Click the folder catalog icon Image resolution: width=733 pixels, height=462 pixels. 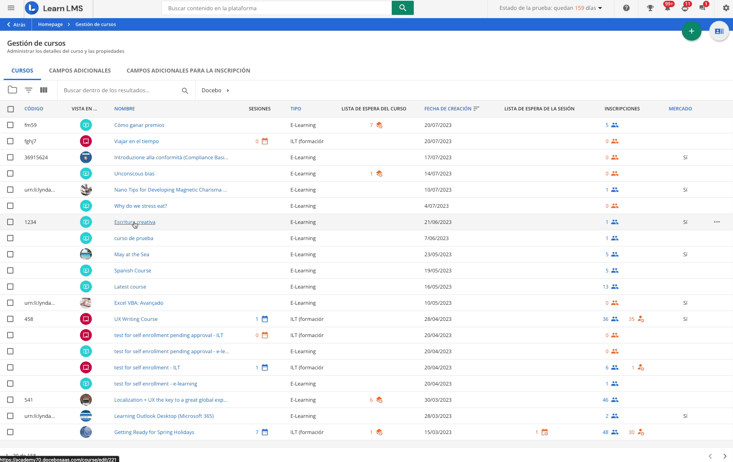[13, 90]
